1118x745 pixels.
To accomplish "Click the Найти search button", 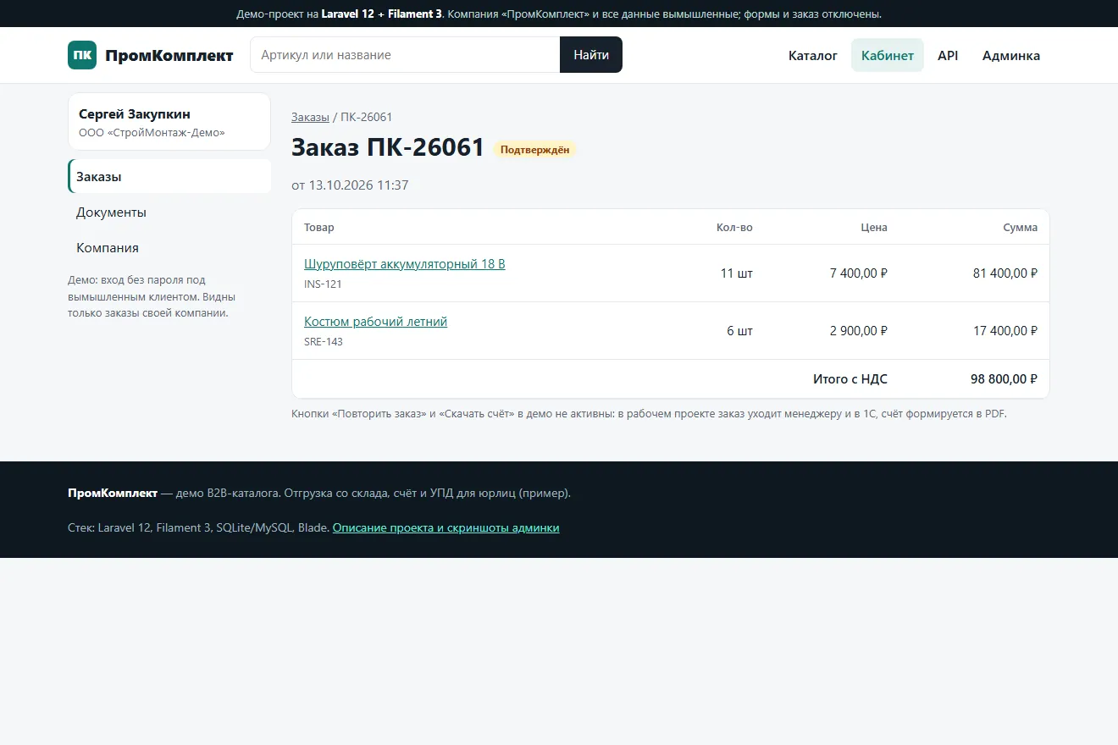I will [591, 55].
